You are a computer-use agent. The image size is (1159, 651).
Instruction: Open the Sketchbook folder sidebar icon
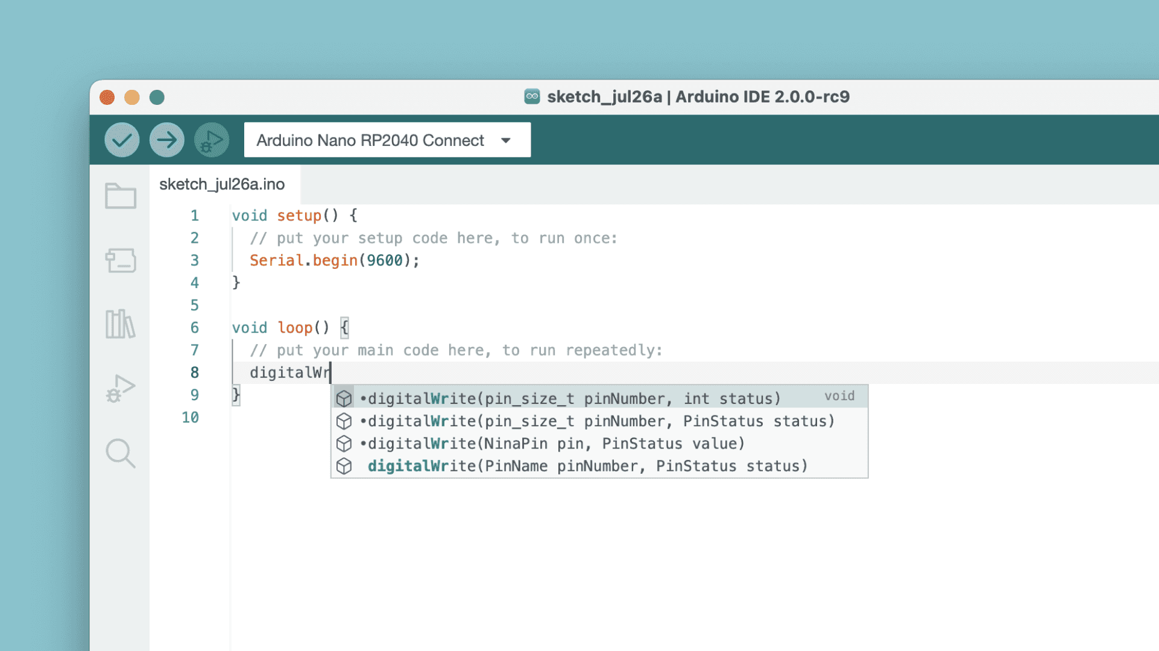click(120, 196)
